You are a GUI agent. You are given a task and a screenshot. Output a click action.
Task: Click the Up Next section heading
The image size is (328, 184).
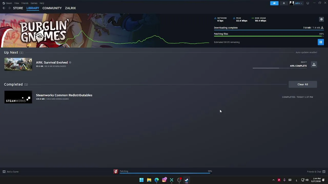pyautogui.click(x=11, y=52)
